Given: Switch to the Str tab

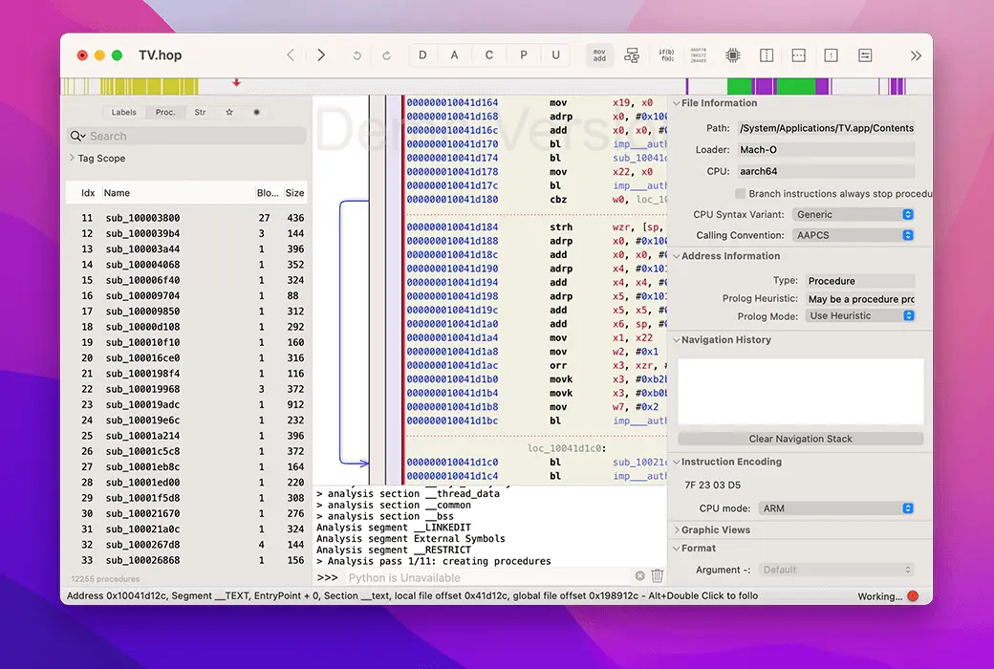Looking at the screenshot, I should (x=201, y=112).
